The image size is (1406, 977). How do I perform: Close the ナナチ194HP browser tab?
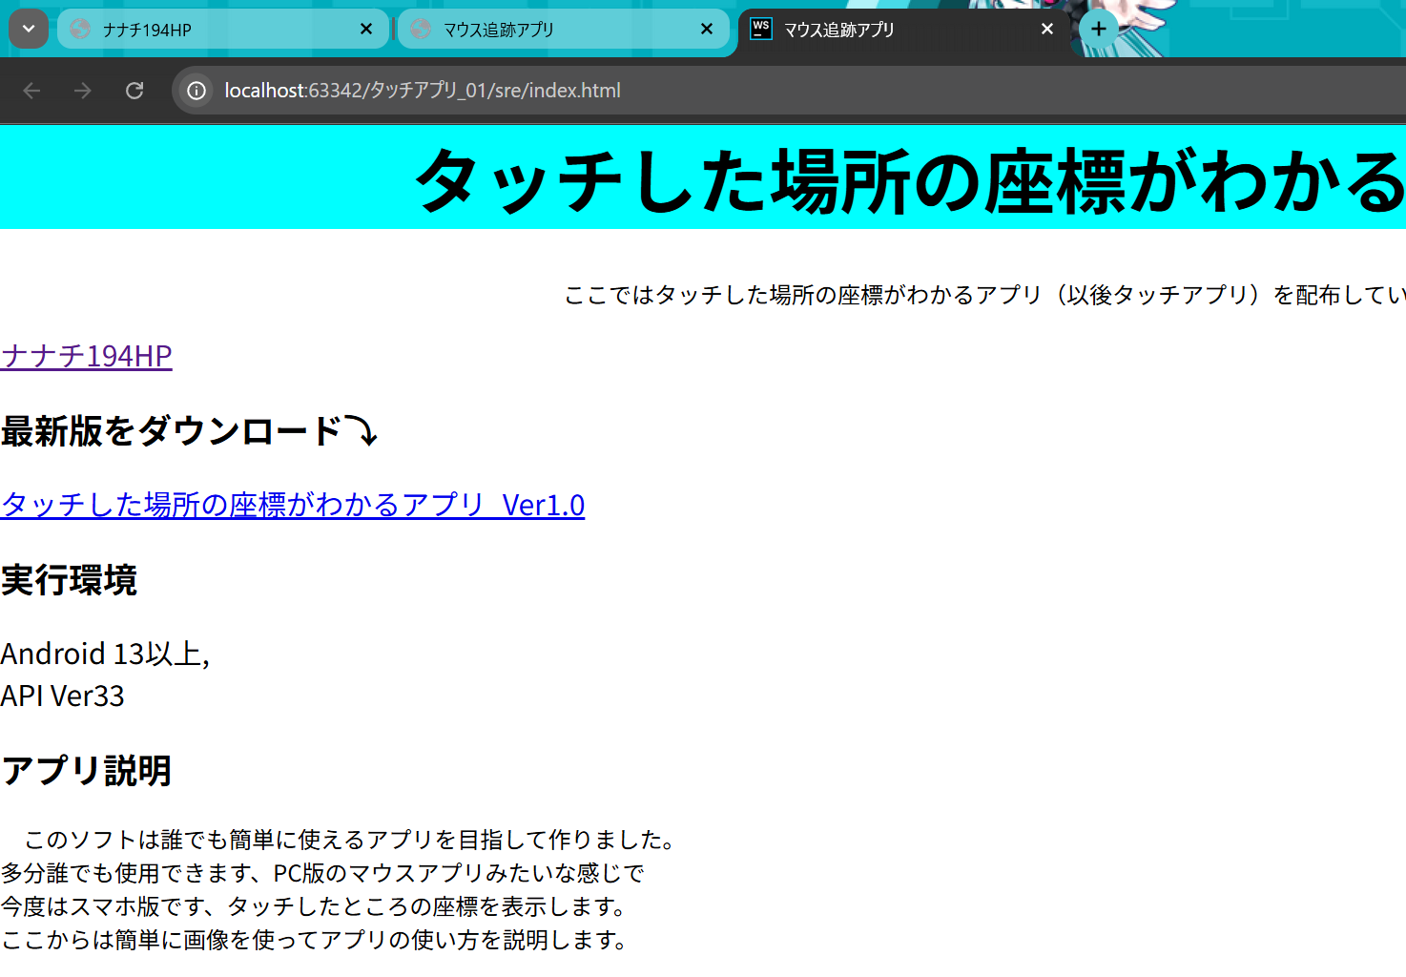(366, 30)
